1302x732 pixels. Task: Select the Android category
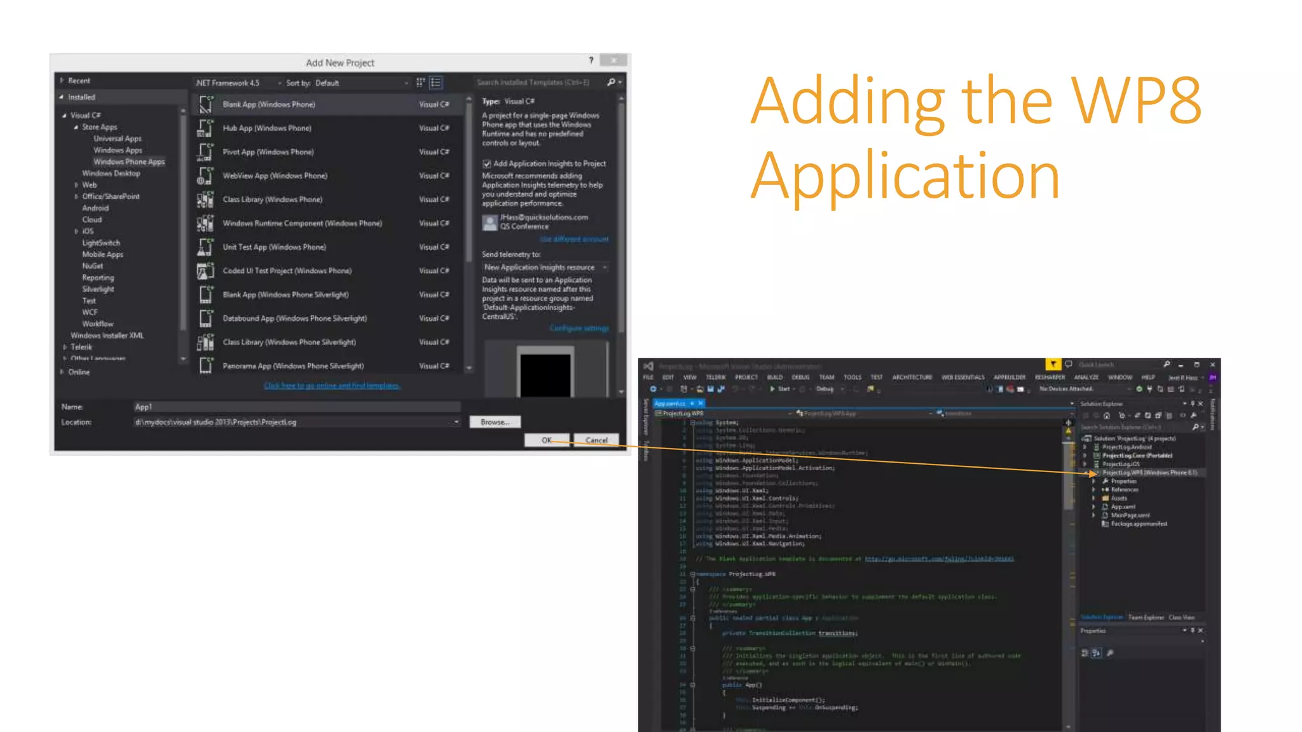(95, 208)
